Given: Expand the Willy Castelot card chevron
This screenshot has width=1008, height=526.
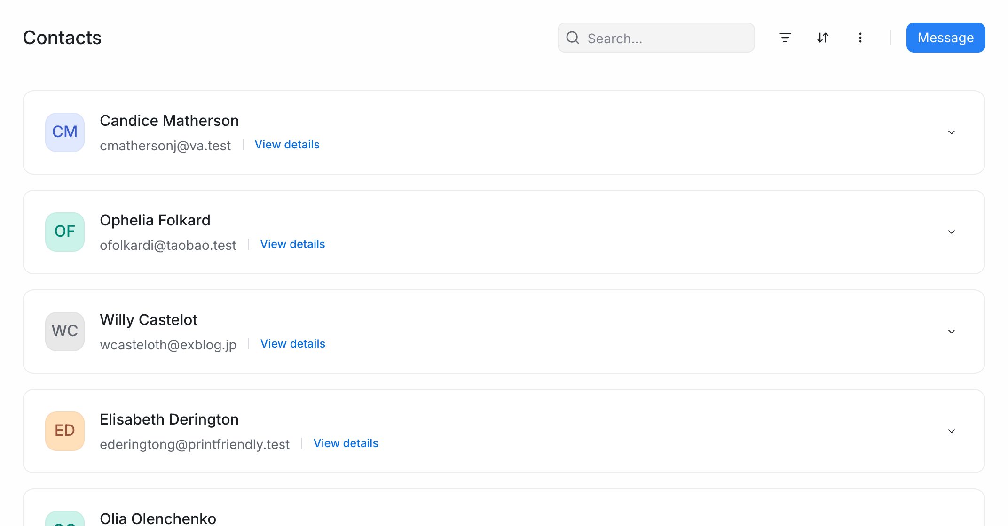Looking at the screenshot, I should 952,332.
